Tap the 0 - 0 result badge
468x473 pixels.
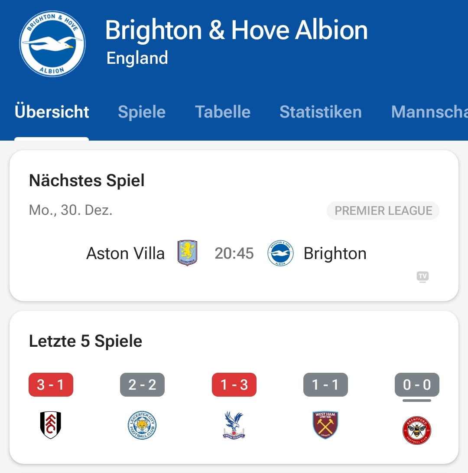pos(417,385)
